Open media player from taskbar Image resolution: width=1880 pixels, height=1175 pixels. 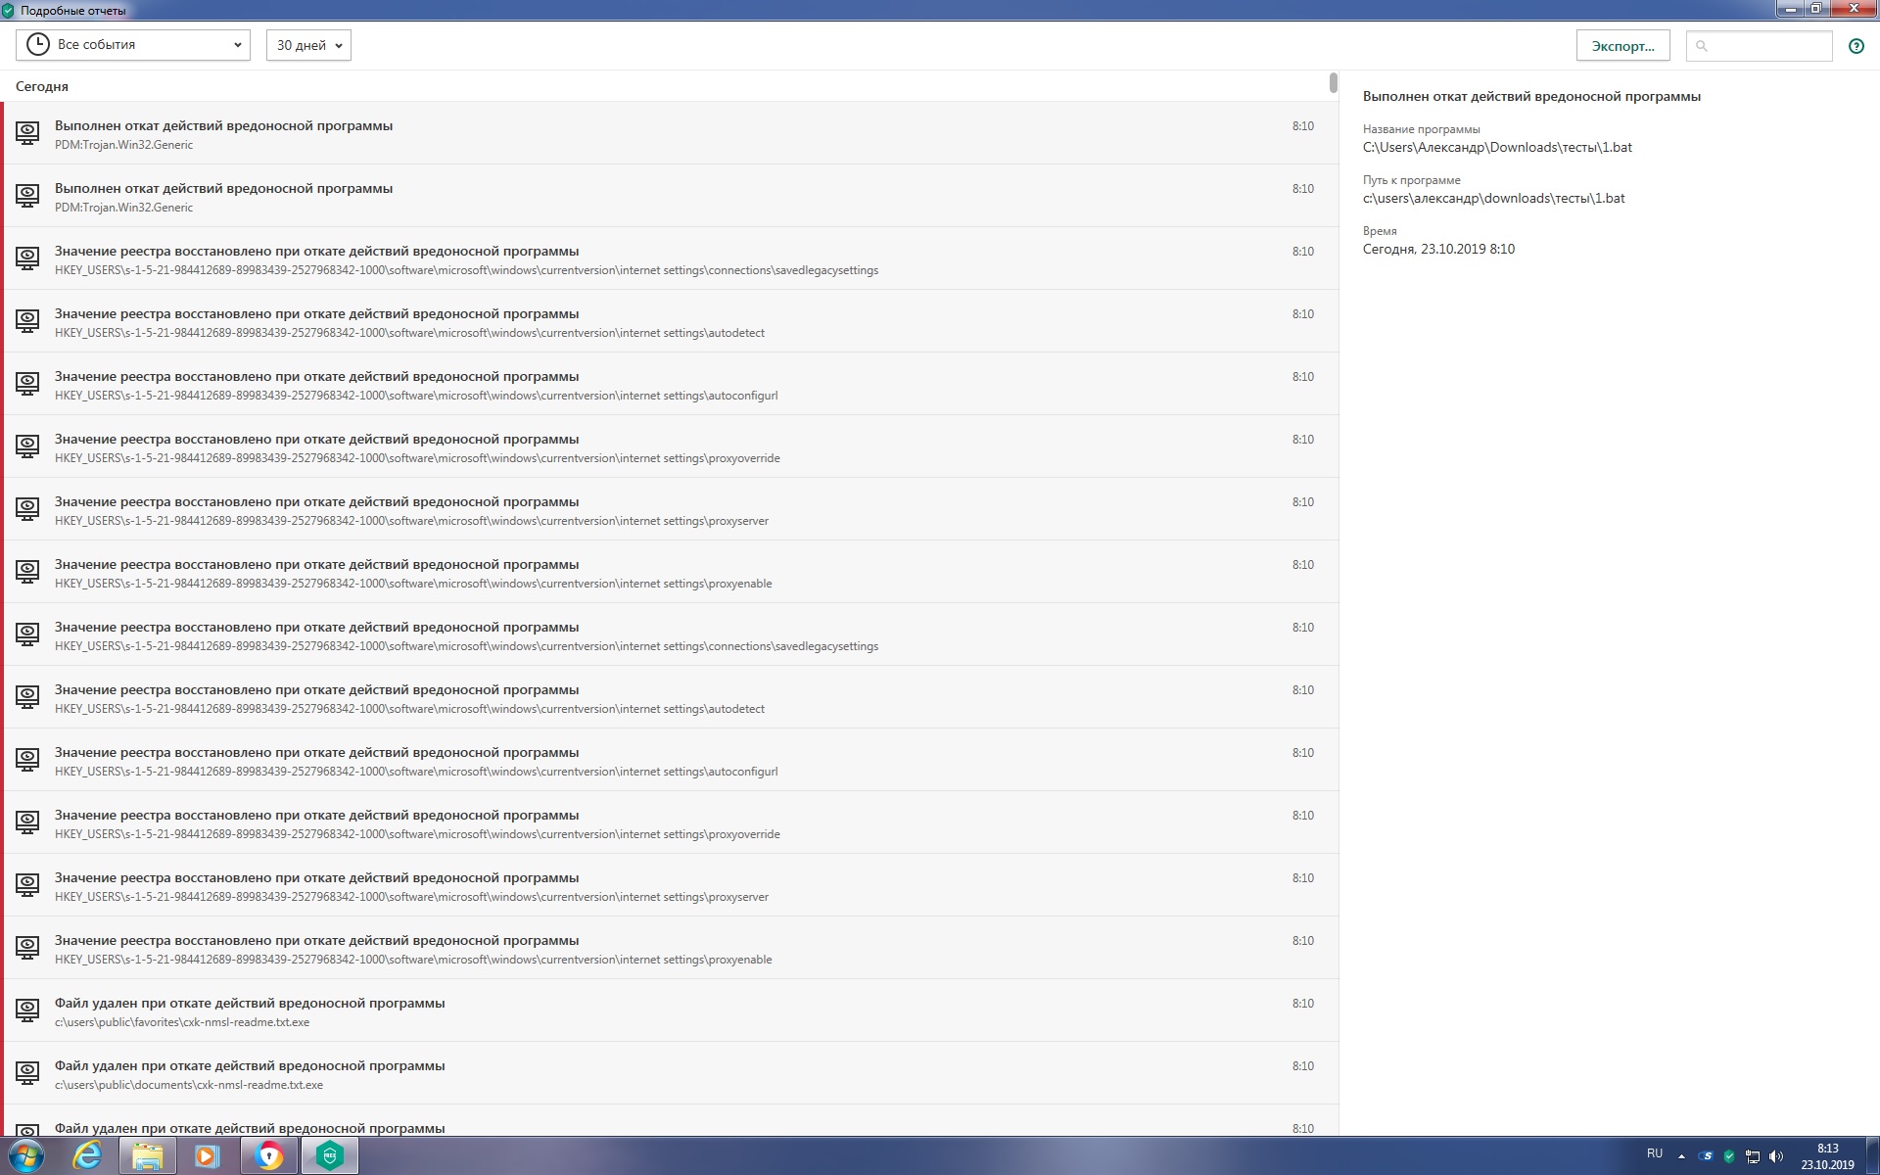(x=207, y=1155)
